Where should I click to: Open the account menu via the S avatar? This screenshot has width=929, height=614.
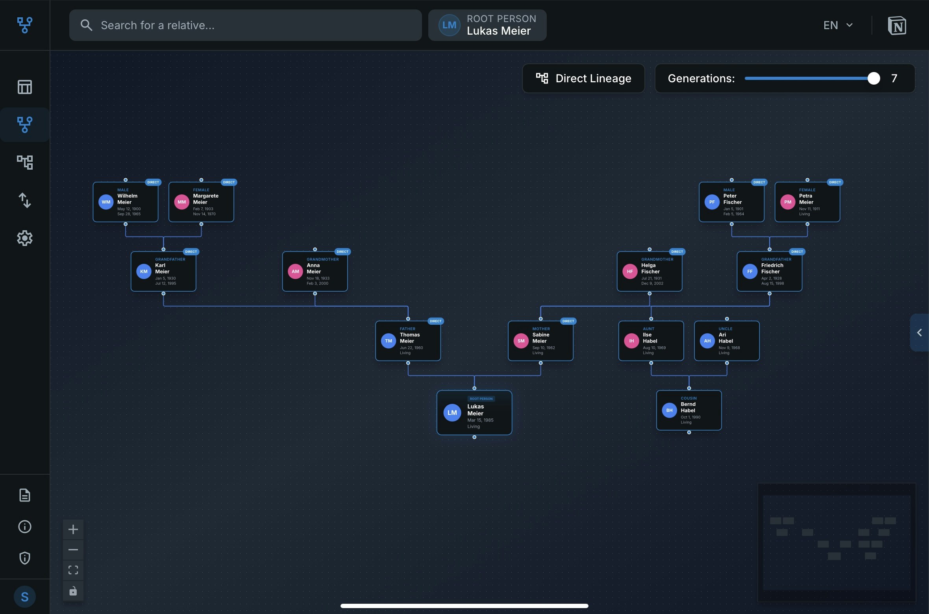pos(25,596)
